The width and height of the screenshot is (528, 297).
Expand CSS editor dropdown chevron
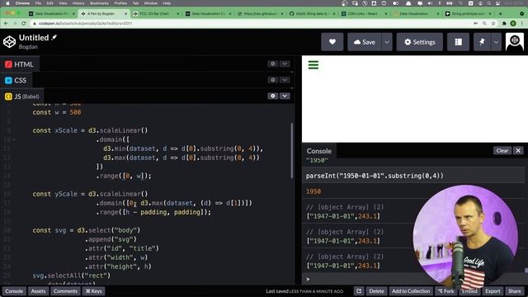[x=285, y=80]
